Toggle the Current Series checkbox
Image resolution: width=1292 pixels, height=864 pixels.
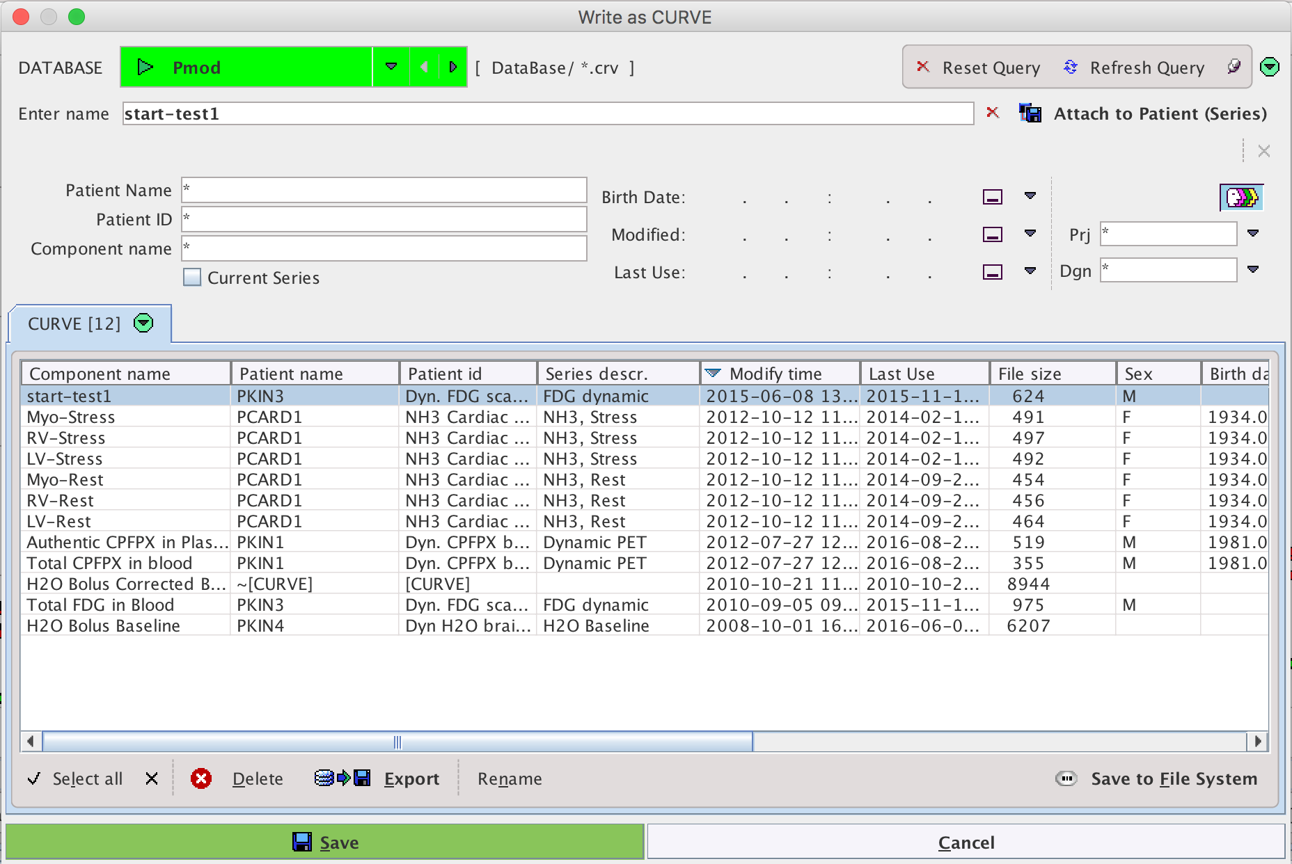pos(192,277)
